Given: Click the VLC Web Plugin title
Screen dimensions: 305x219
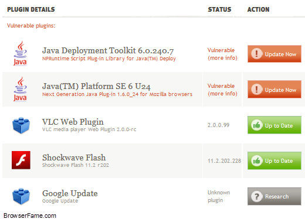Looking at the screenshot, I should coord(73,122).
